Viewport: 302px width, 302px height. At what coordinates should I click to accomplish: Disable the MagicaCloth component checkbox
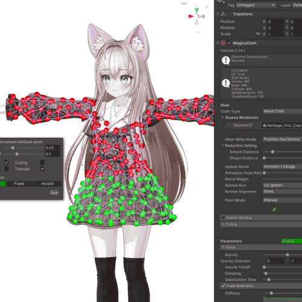click(x=229, y=43)
